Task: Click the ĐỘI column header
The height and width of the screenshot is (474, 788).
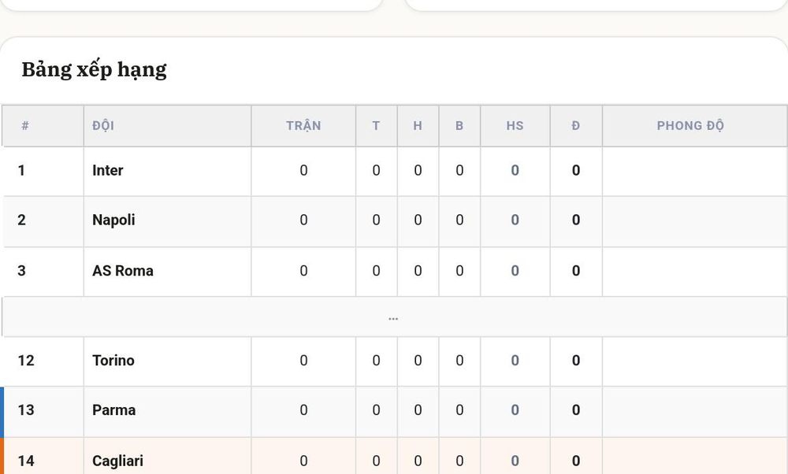Action: point(103,125)
